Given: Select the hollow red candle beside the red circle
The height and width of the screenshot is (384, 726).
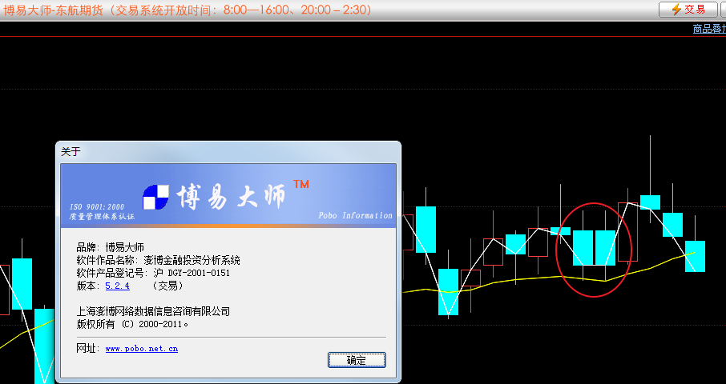Looking at the screenshot, I should [x=628, y=232].
